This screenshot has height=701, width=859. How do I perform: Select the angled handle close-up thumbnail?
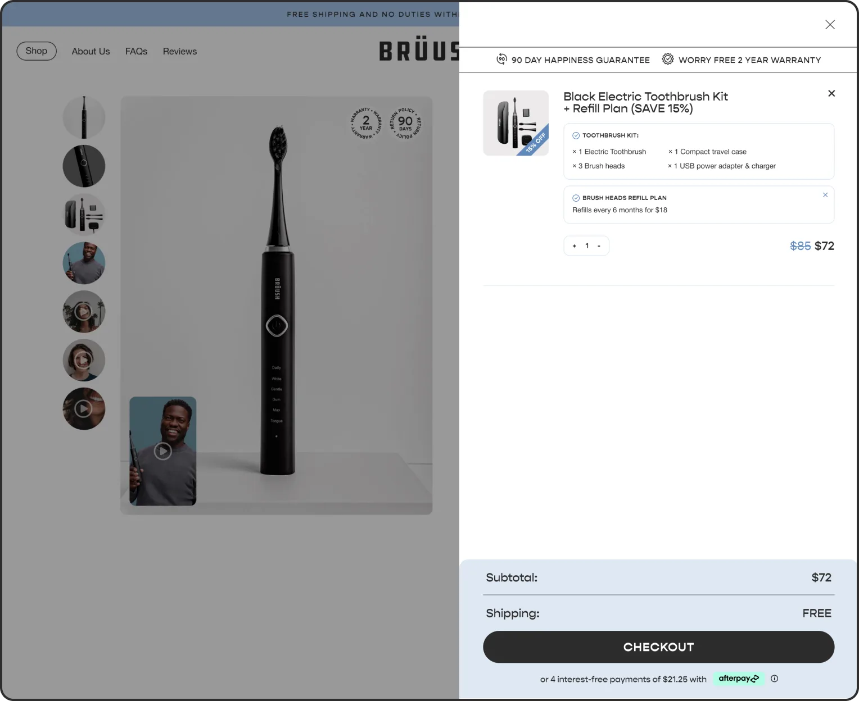pyautogui.click(x=84, y=166)
